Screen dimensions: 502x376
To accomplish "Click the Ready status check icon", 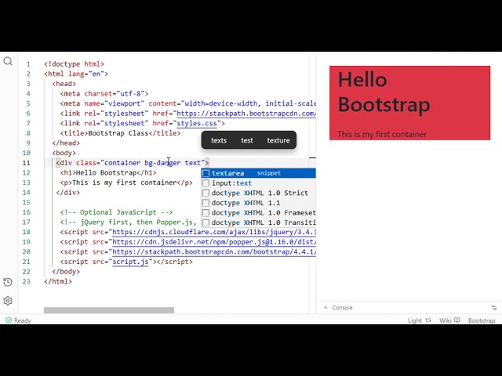I will click(9, 320).
